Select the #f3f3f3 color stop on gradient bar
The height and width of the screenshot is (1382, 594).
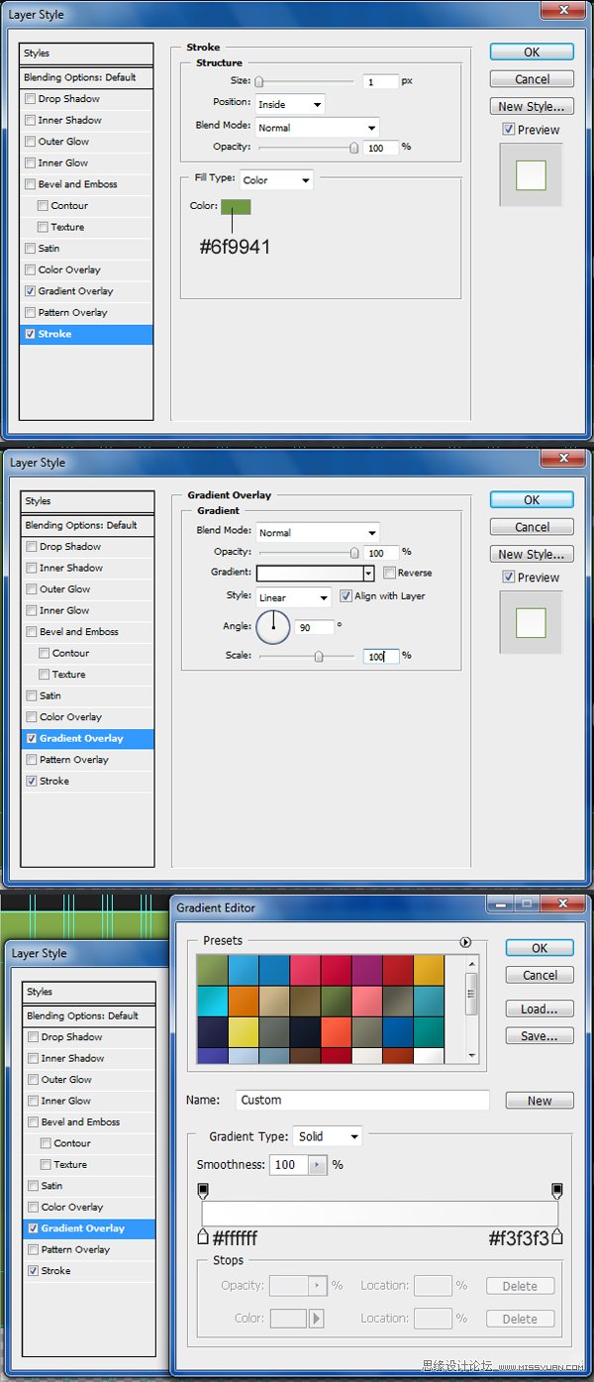[x=557, y=1236]
